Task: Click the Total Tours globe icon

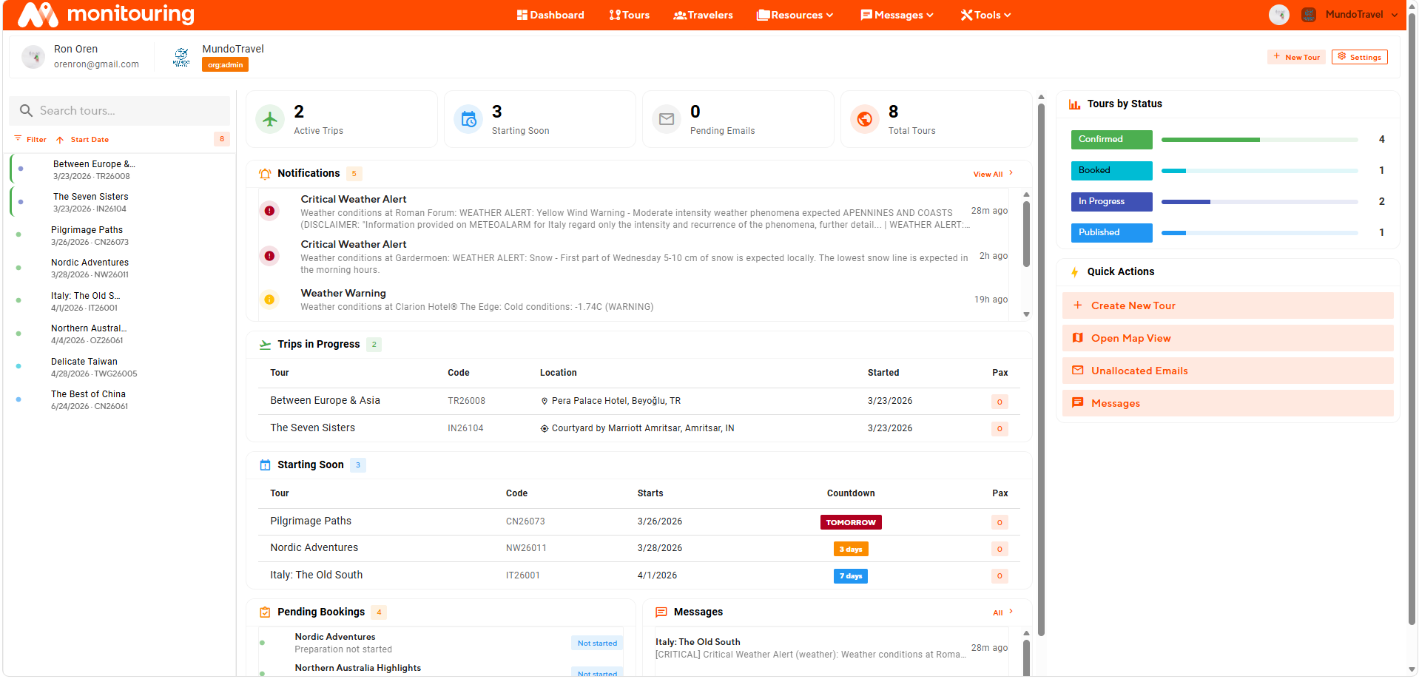Action: click(x=864, y=119)
